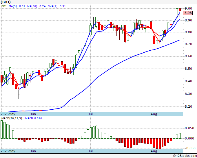
Task: Click Jun on the MACD timeline
Action: (33, 151)
